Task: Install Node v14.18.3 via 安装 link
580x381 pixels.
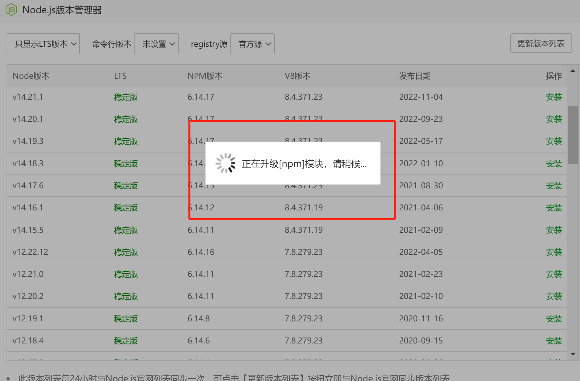Action: coord(554,164)
